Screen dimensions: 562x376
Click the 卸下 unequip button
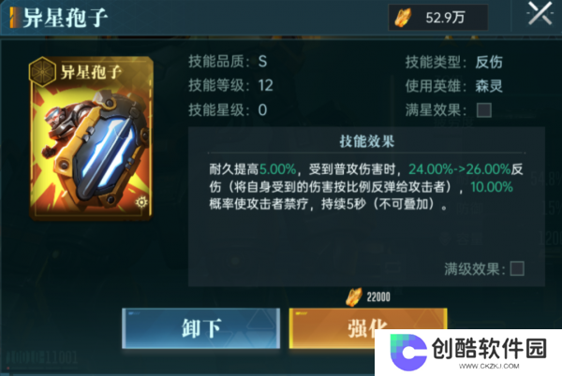point(200,327)
